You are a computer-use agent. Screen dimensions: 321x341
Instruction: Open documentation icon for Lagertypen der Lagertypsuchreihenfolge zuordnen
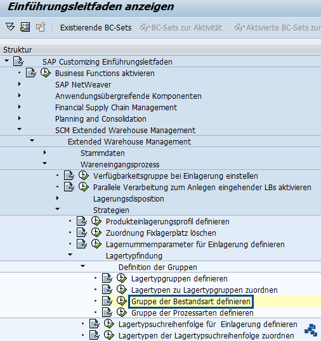(95, 335)
